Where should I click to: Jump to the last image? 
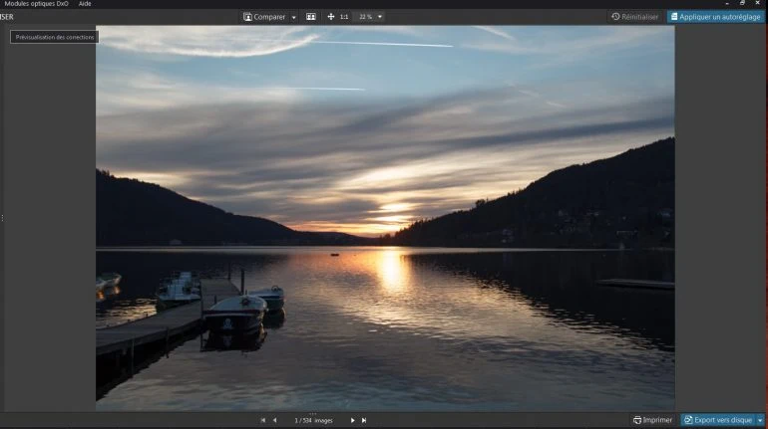[x=364, y=420]
